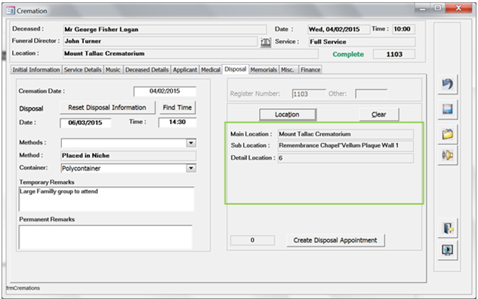
Task: Click the Permanent Remarks text box
Action: [x=106, y=237]
